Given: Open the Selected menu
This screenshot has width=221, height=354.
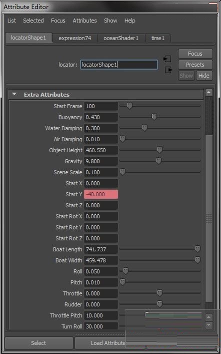Looking at the screenshot, I should (x=33, y=21).
